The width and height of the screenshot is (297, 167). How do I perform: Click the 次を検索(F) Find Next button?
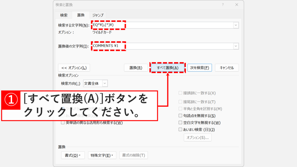200,68
